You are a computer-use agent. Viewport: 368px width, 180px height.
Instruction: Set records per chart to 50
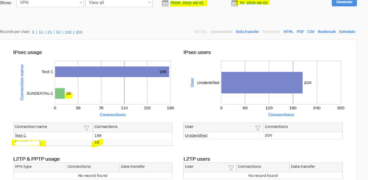point(58,32)
